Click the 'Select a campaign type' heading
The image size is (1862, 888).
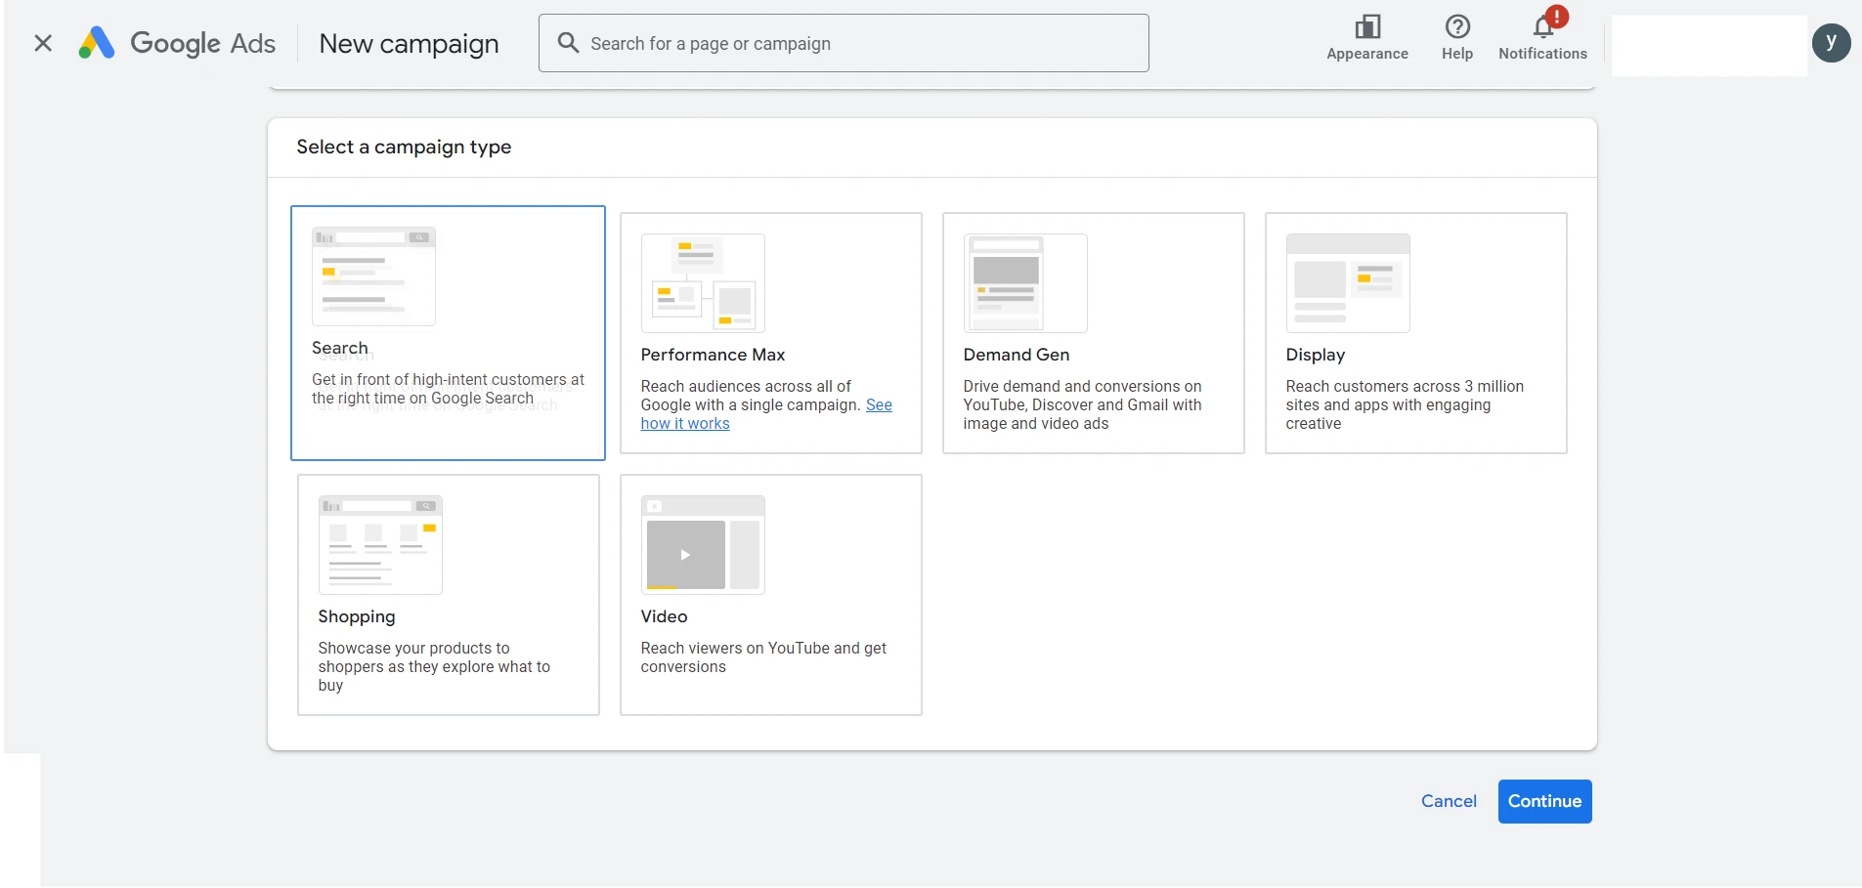tap(404, 147)
